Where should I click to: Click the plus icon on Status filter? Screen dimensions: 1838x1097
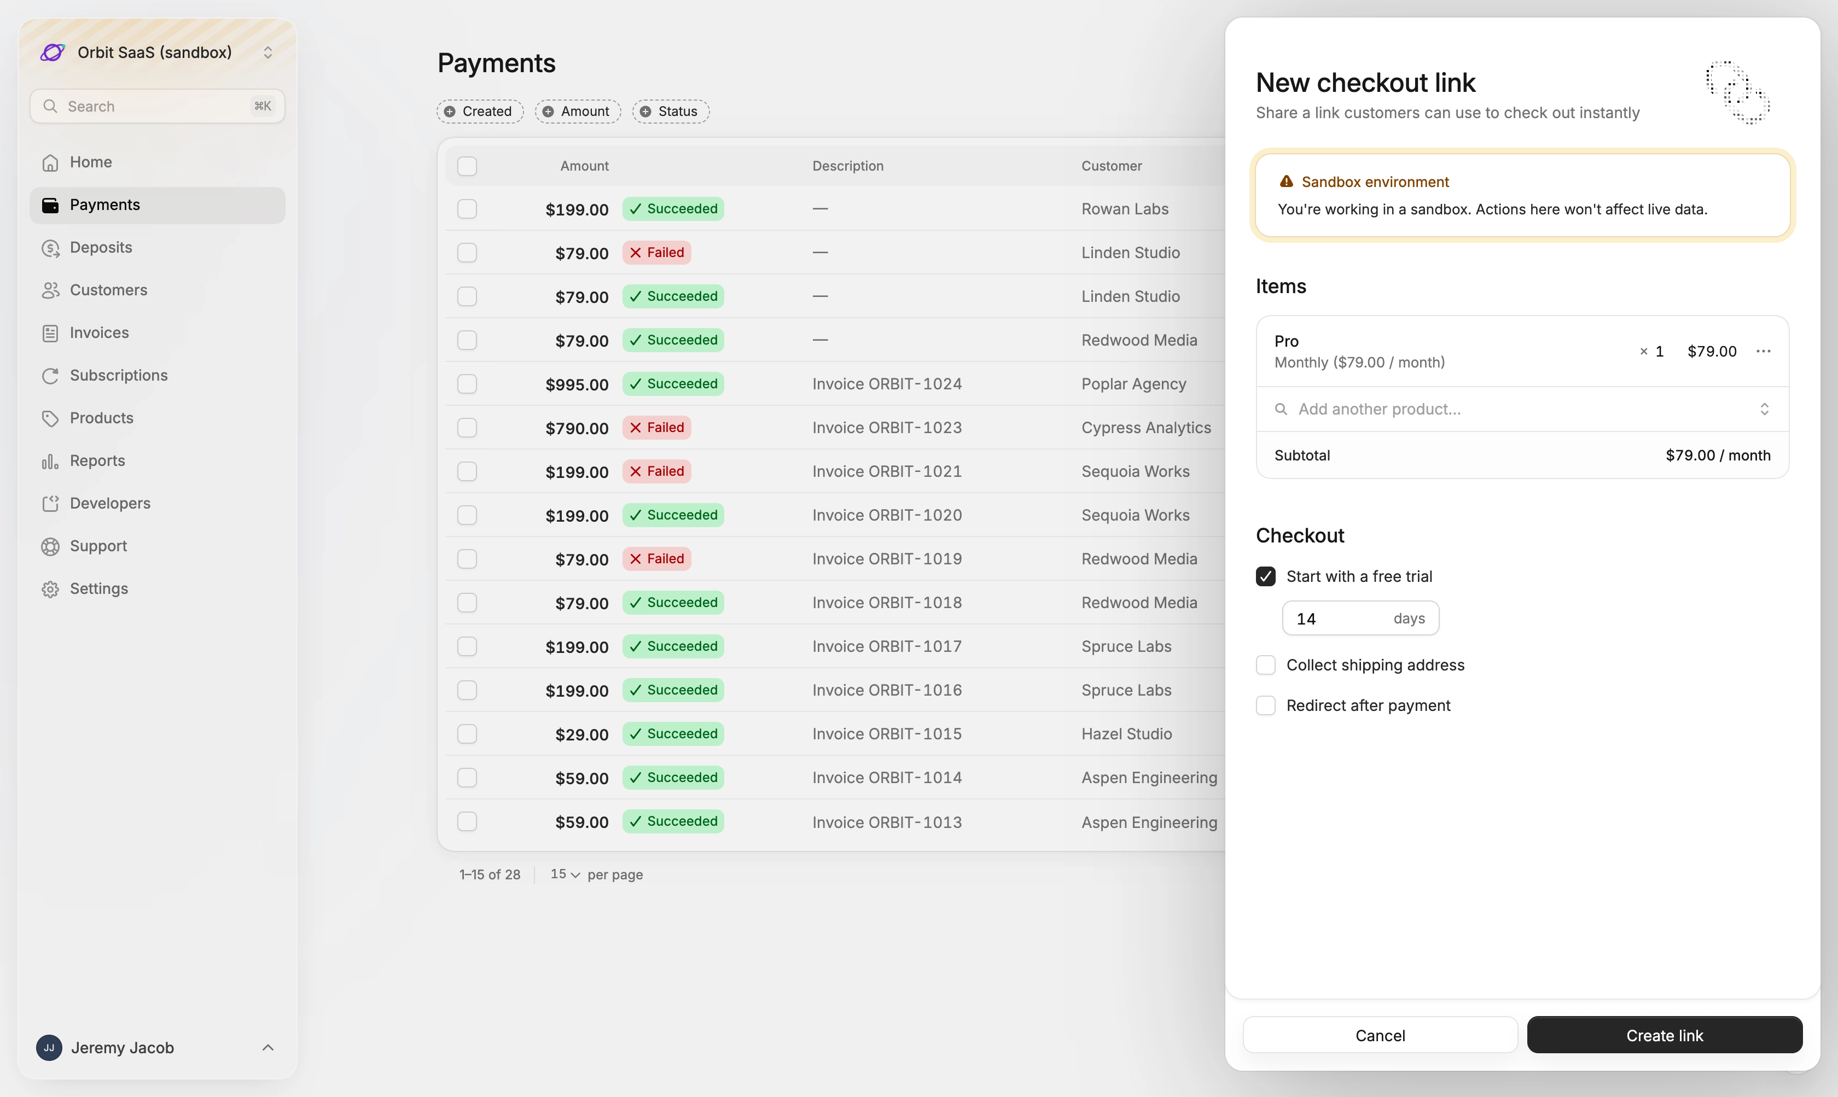tap(645, 112)
